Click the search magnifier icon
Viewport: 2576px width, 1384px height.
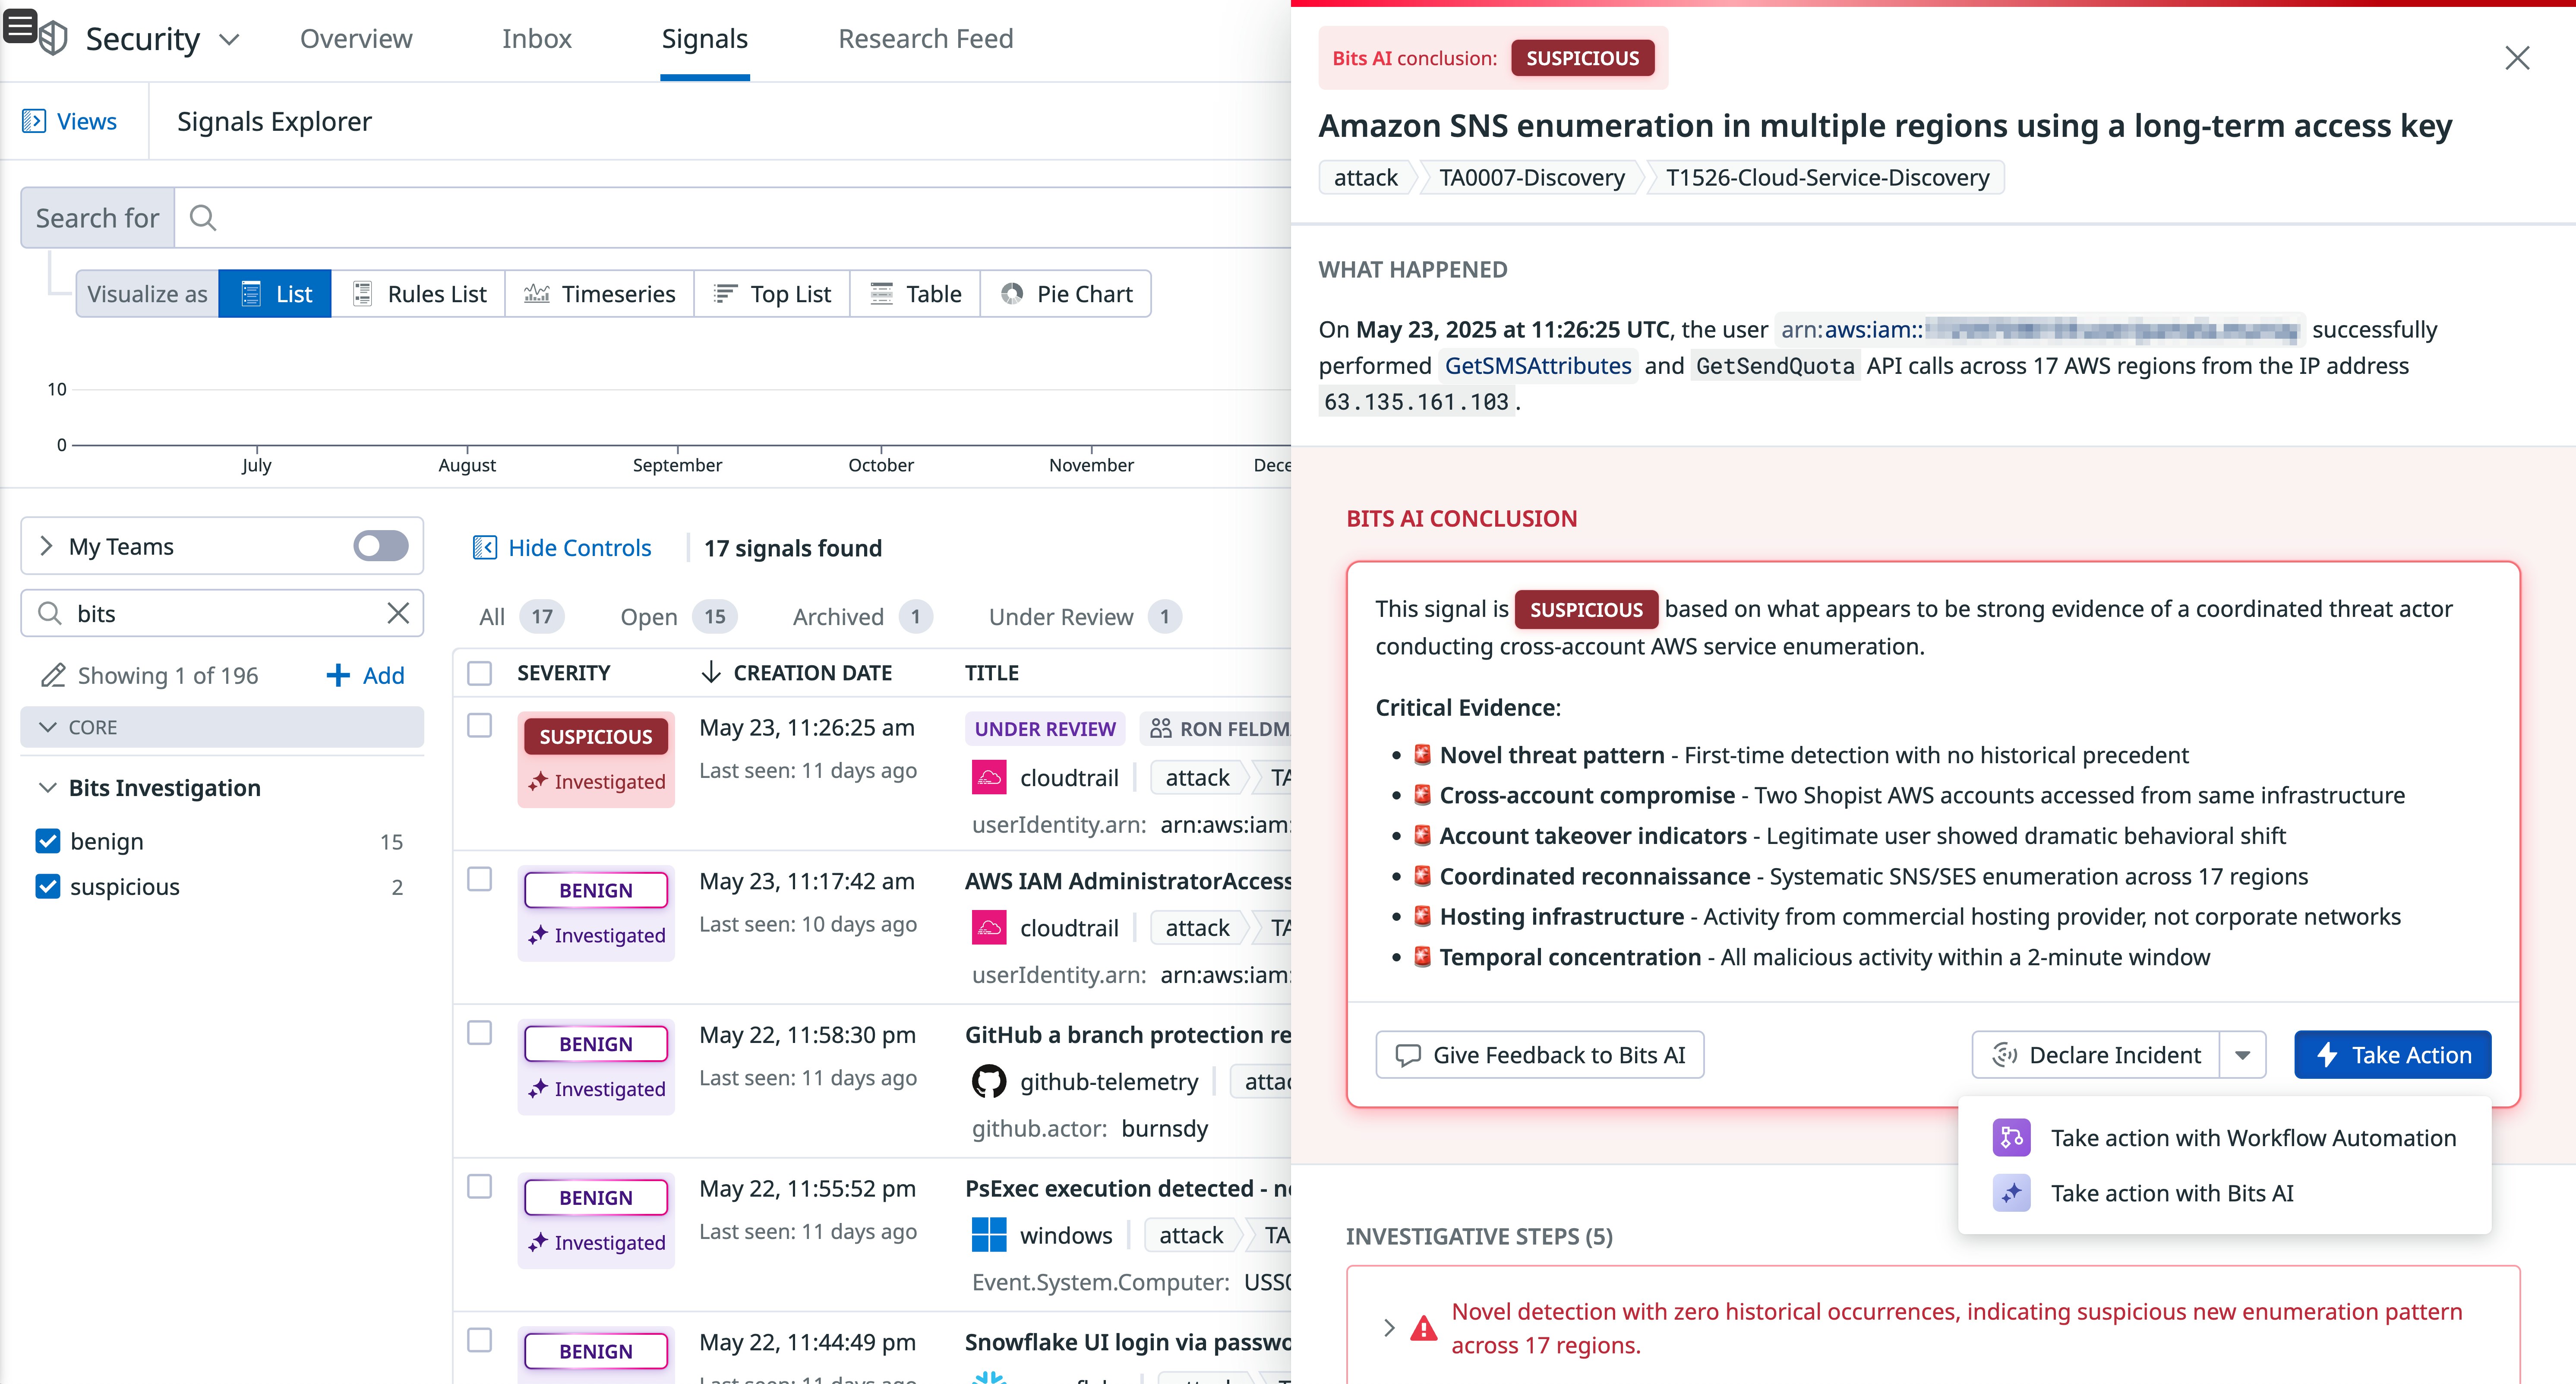203,218
